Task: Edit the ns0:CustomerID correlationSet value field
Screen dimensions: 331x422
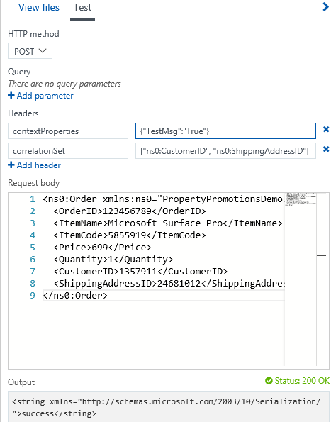Action: (x=225, y=151)
